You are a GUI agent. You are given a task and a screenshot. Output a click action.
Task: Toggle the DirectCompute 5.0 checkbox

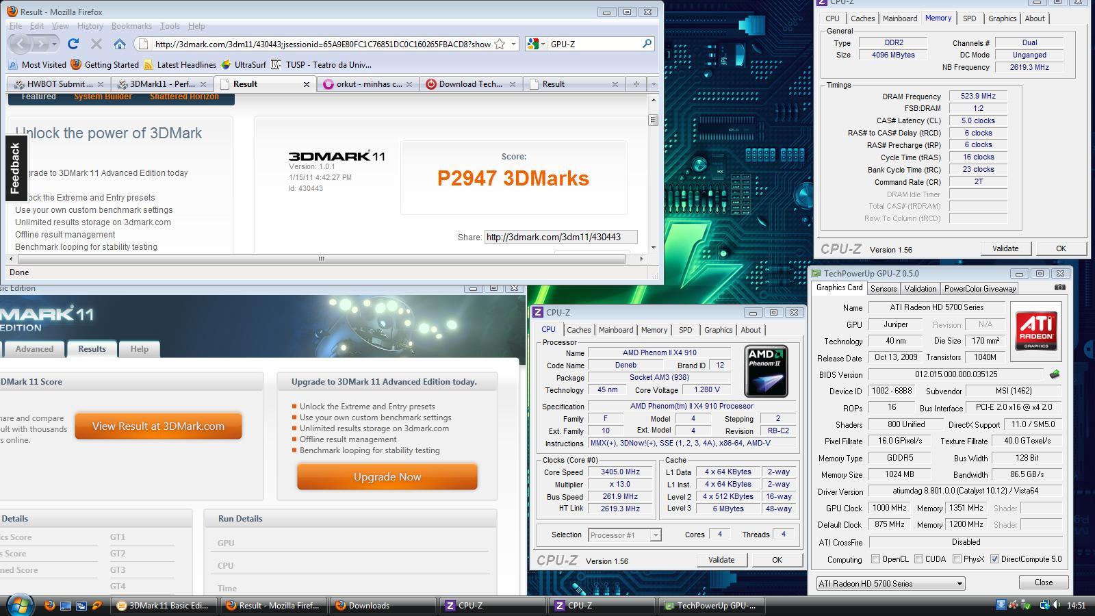coord(994,559)
